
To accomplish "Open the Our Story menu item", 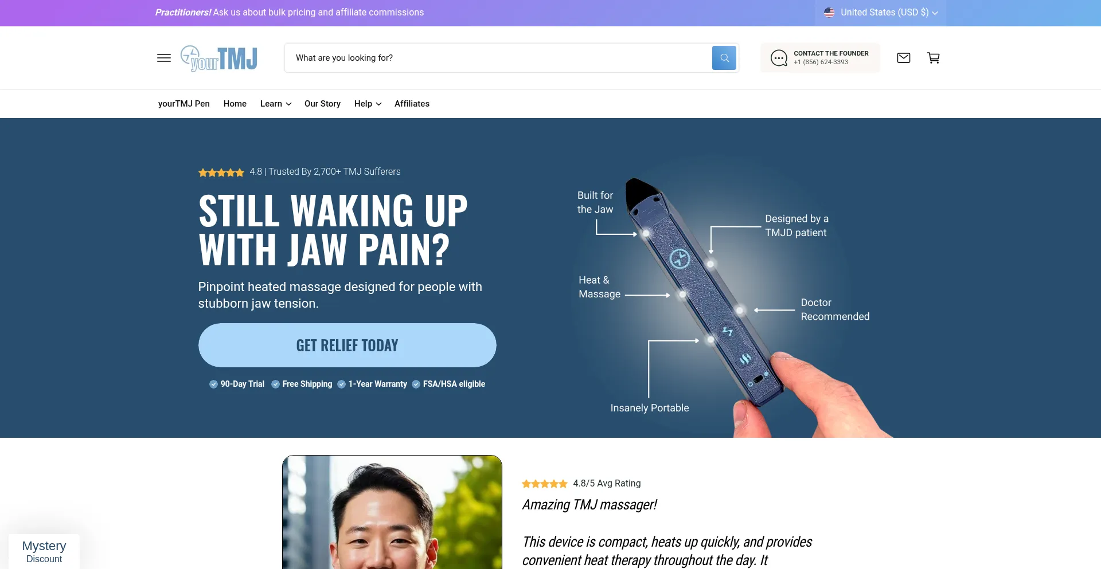I will pyautogui.click(x=322, y=104).
